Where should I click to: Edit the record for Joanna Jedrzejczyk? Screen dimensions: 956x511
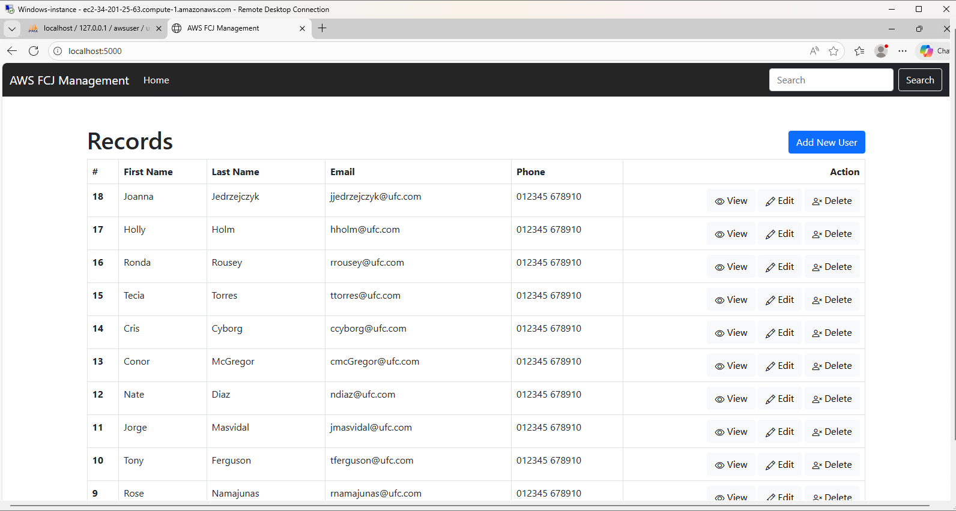pos(779,201)
